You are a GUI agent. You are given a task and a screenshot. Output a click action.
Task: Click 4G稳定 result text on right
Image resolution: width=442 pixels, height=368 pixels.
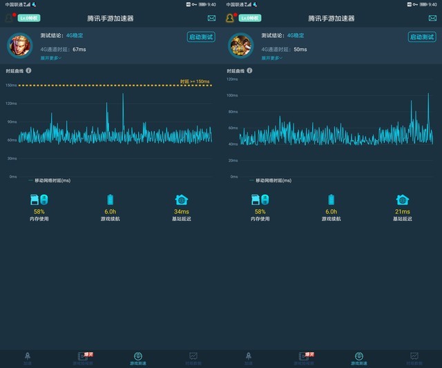[x=296, y=35]
